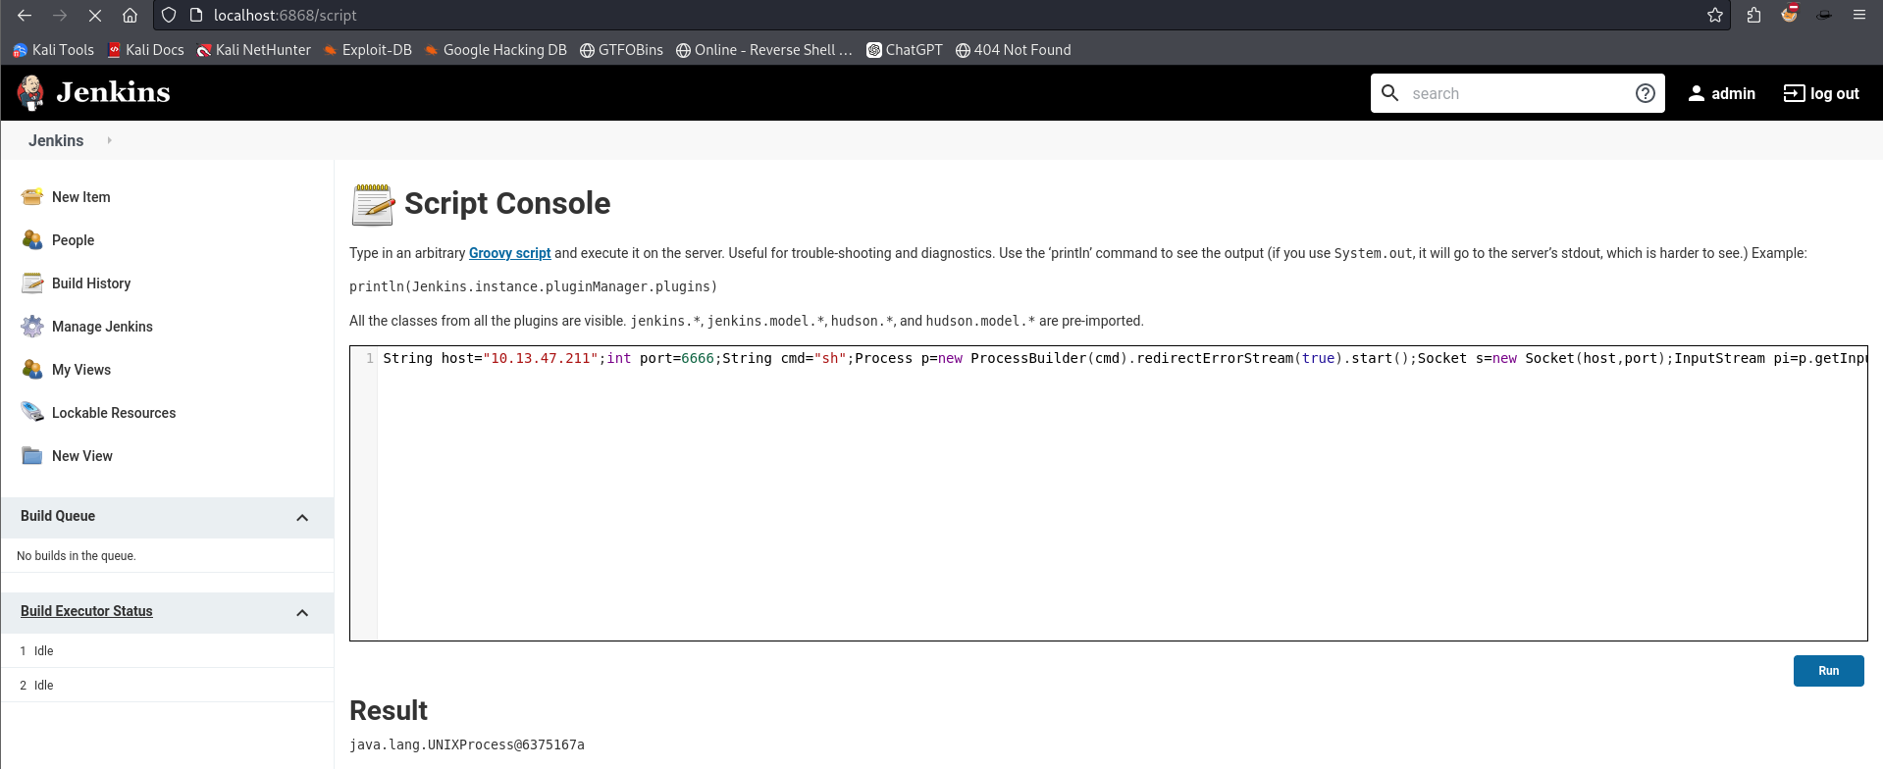Click the Jenkins butler logo

pos(30,92)
